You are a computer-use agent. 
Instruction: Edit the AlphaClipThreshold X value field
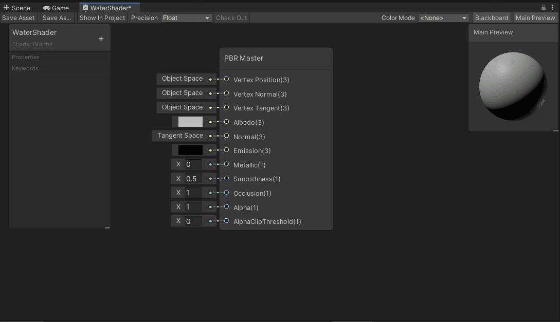[193, 221]
